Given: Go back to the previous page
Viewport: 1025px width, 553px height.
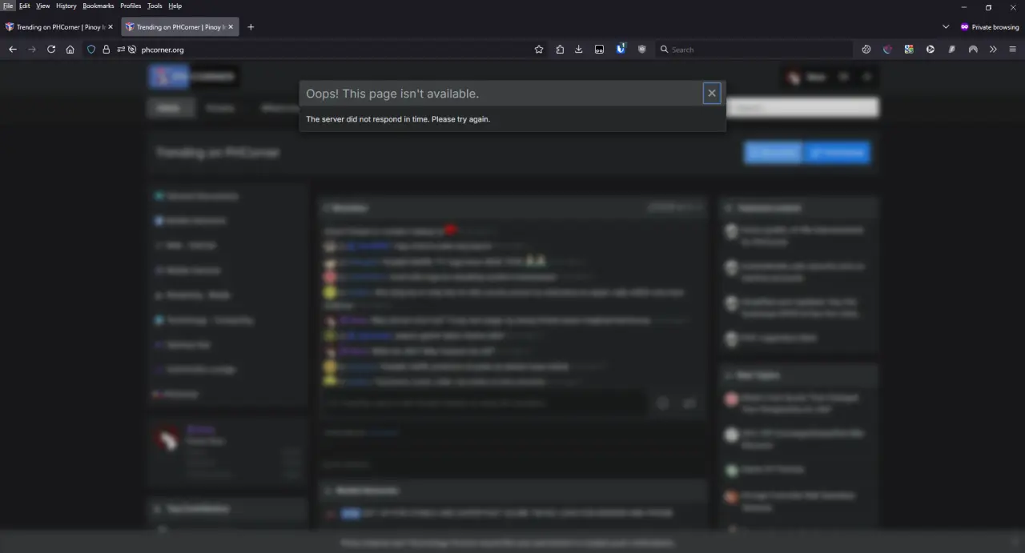Looking at the screenshot, I should click(x=13, y=50).
